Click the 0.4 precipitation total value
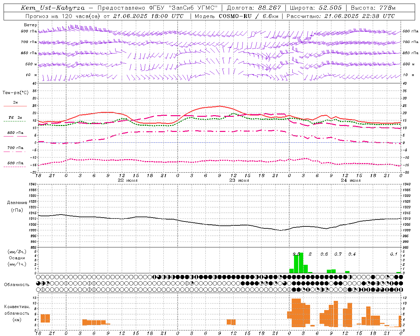This screenshot has height=336, width=420. click(352, 254)
